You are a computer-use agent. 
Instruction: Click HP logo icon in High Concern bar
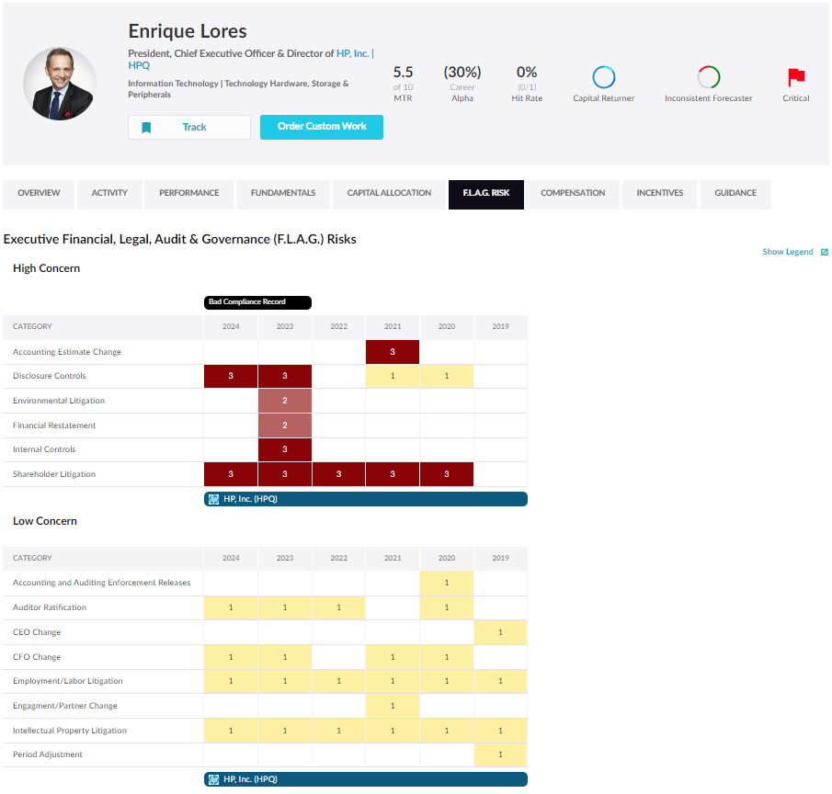click(x=213, y=499)
